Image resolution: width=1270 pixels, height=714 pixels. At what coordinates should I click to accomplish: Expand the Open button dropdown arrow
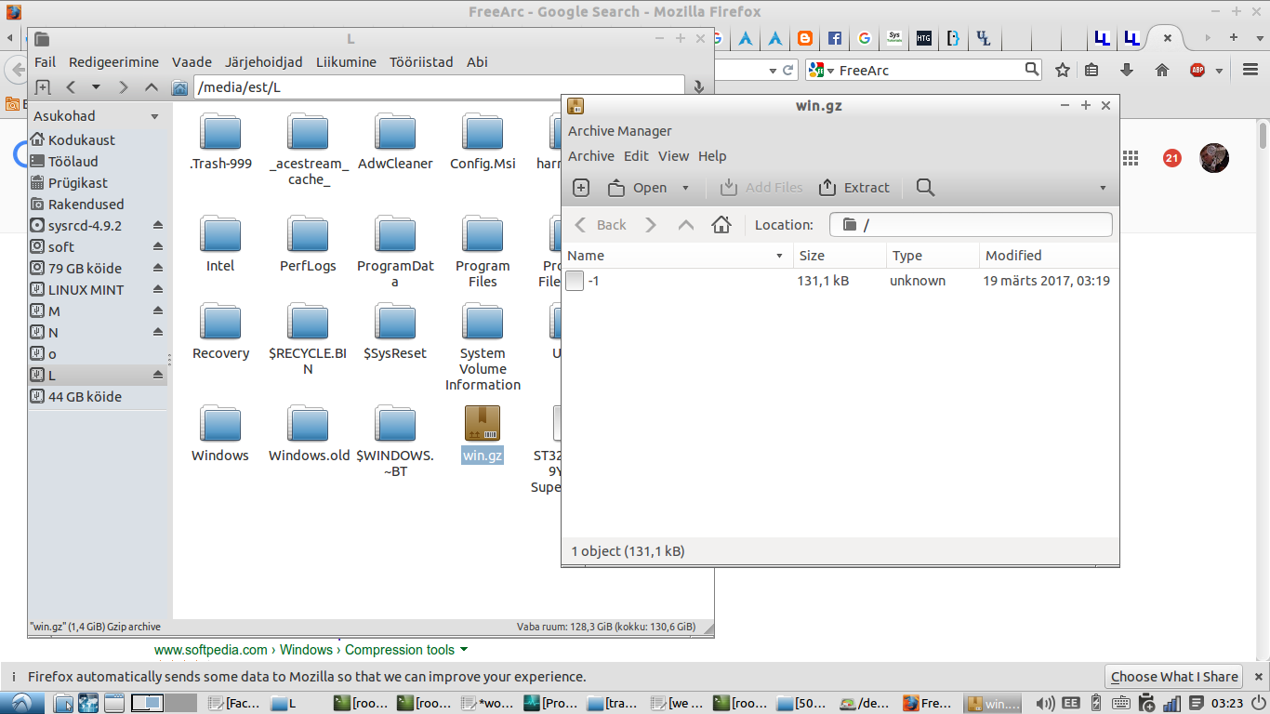[686, 188]
